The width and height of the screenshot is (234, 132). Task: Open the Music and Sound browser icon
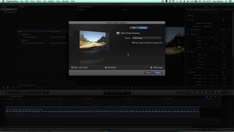201,92
